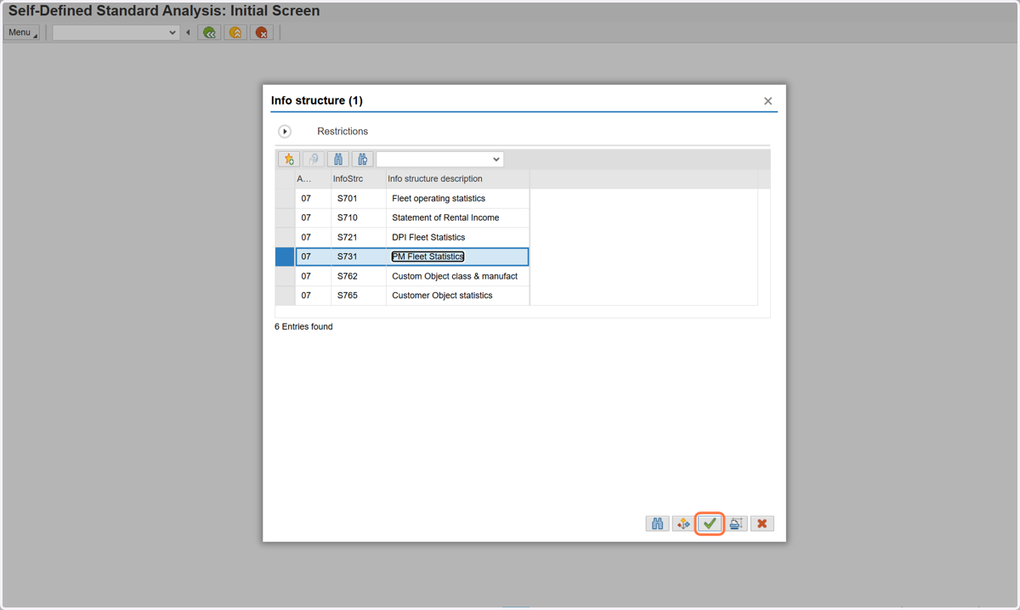Select the S765 cell
1020x610 pixels.
tap(358, 296)
